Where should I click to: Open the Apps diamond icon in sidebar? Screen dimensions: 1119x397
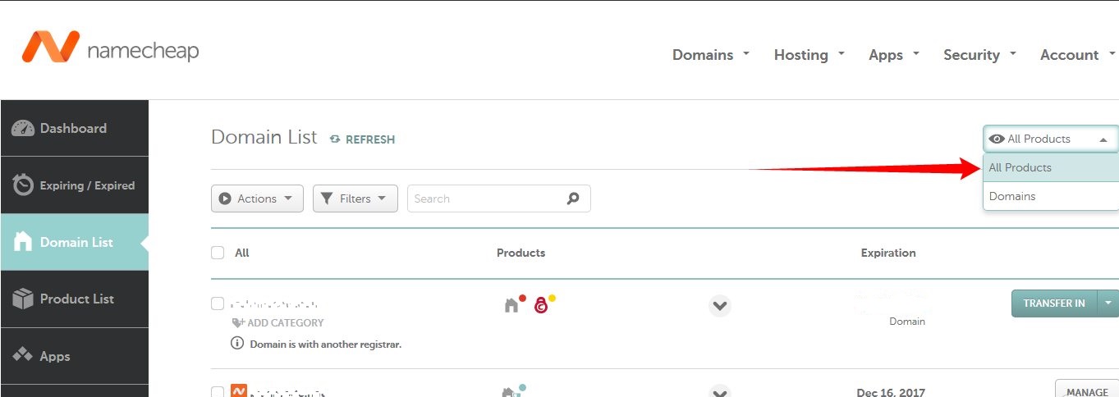pos(23,356)
